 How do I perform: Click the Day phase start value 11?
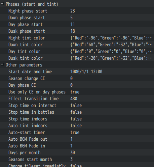pyautogui.click(x=73, y=24)
